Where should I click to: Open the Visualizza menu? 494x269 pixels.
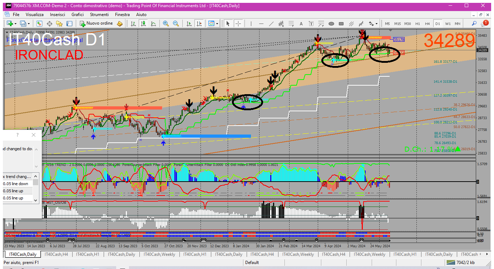35,15
